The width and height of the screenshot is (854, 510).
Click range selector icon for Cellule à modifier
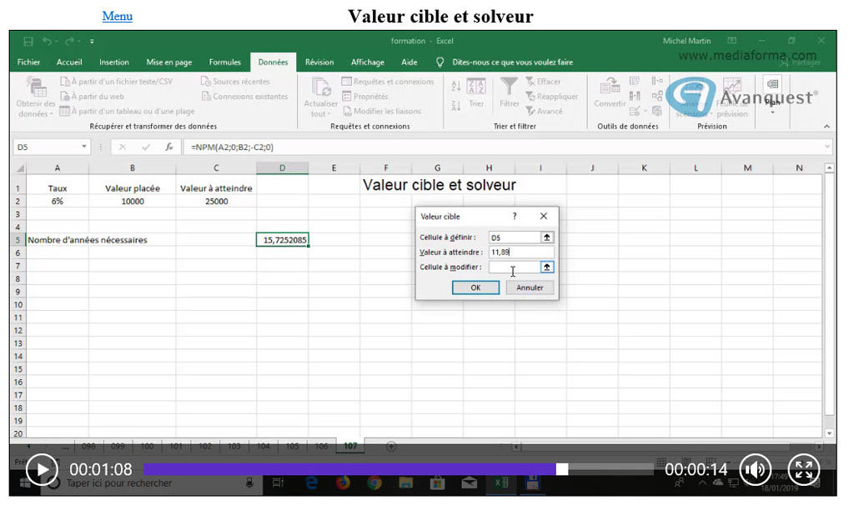(547, 267)
